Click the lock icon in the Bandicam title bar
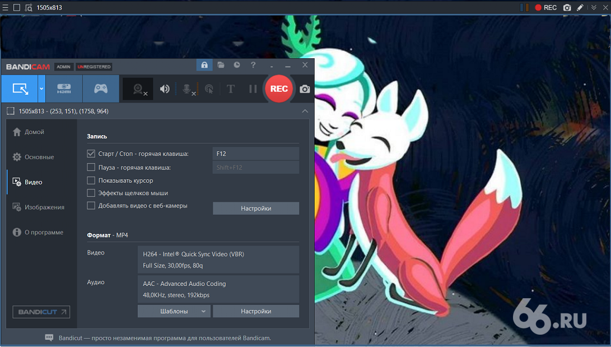This screenshot has width=611, height=347. pyautogui.click(x=204, y=65)
